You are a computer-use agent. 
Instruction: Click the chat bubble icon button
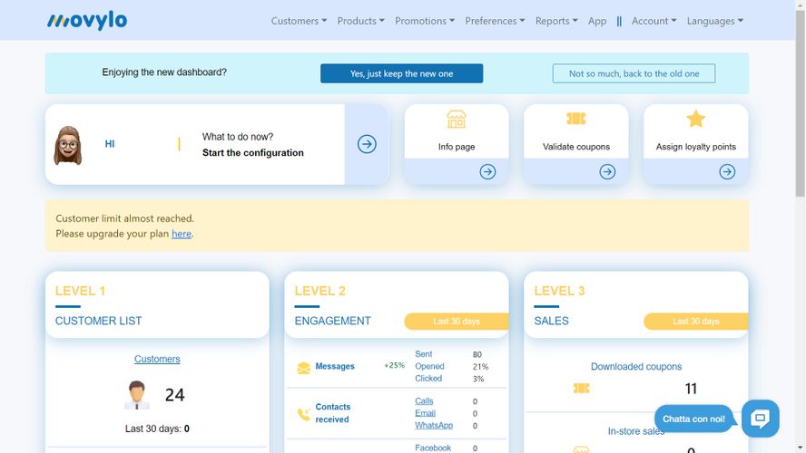pos(760,419)
